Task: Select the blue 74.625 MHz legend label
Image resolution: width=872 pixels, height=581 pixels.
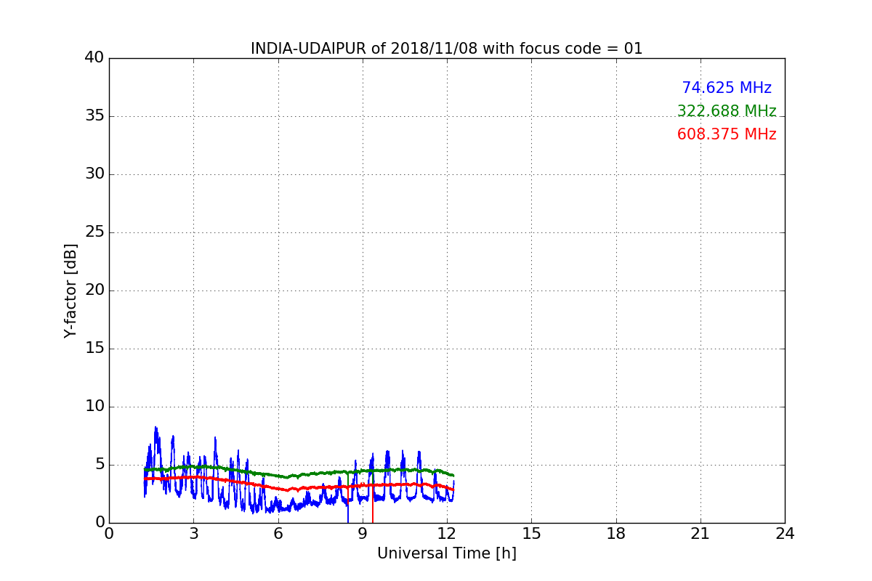Action: tap(727, 88)
